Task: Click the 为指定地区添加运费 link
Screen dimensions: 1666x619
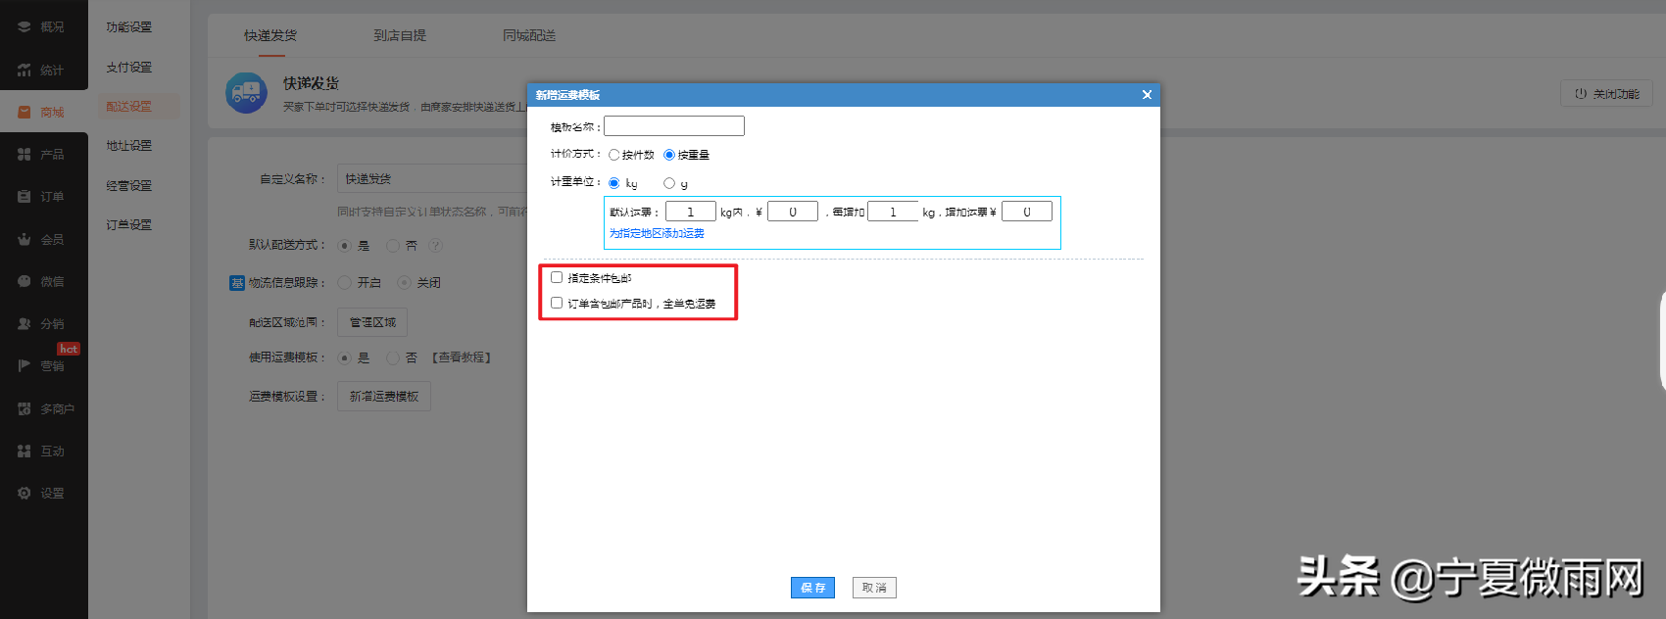Action: pyautogui.click(x=657, y=233)
